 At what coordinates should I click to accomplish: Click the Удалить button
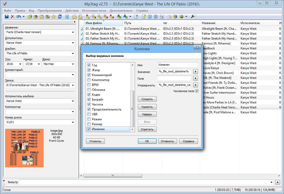(x=147, y=107)
